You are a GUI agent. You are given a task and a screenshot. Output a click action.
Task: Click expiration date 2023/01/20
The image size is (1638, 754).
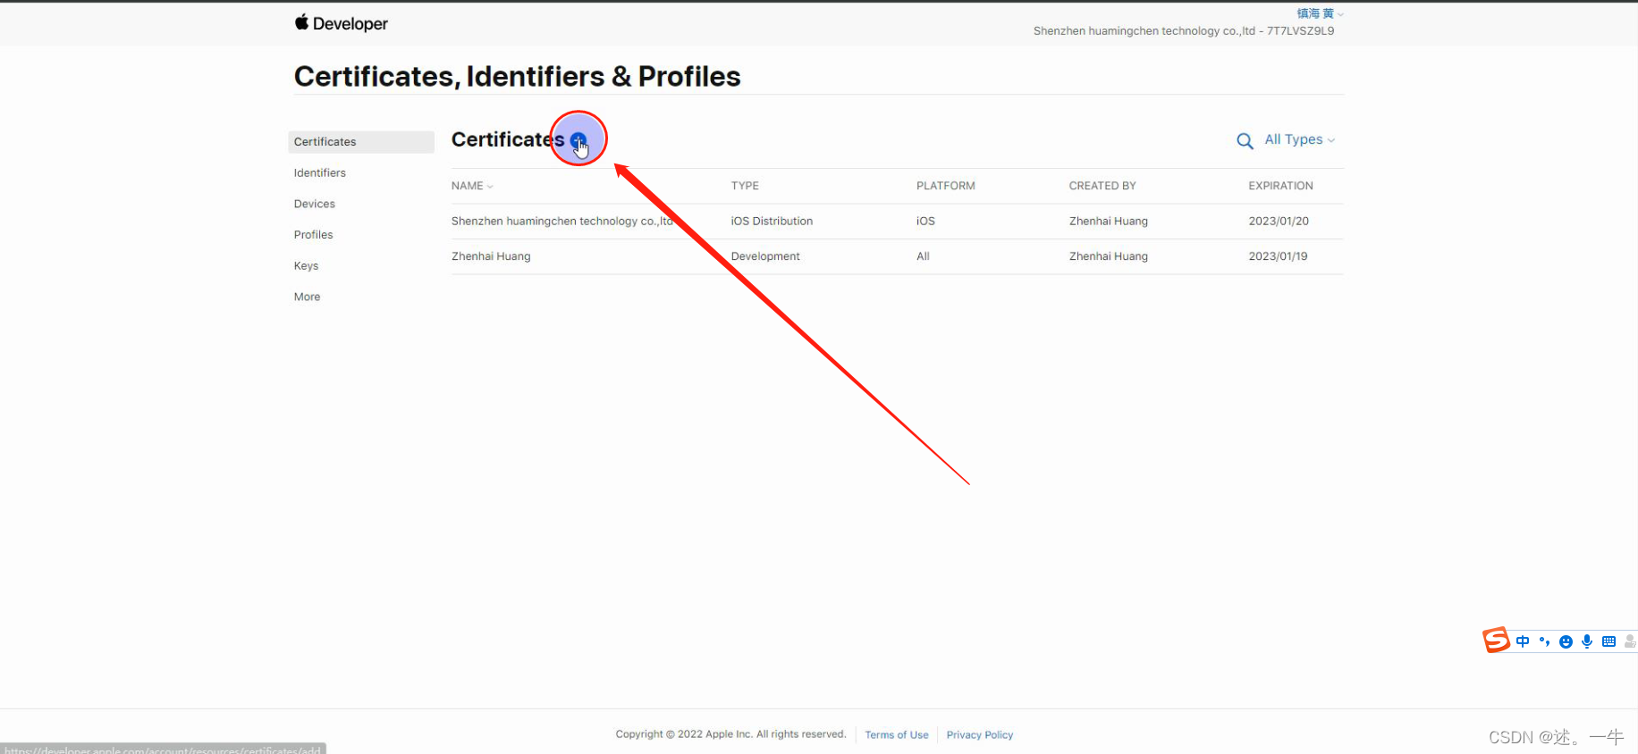coord(1279,222)
